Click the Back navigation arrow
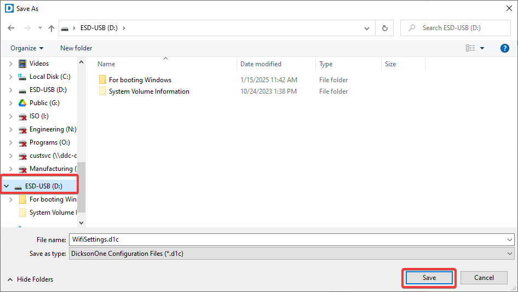This screenshot has width=518, height=292. pyautogui.click(x=11, y=28)
